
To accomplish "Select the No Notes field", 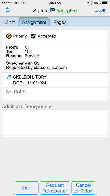I will [x=55, y=94].
